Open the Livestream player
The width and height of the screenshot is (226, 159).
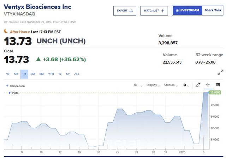[x=187, y=11]
